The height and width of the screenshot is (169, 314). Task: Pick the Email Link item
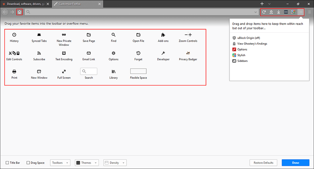click(89, 56)
